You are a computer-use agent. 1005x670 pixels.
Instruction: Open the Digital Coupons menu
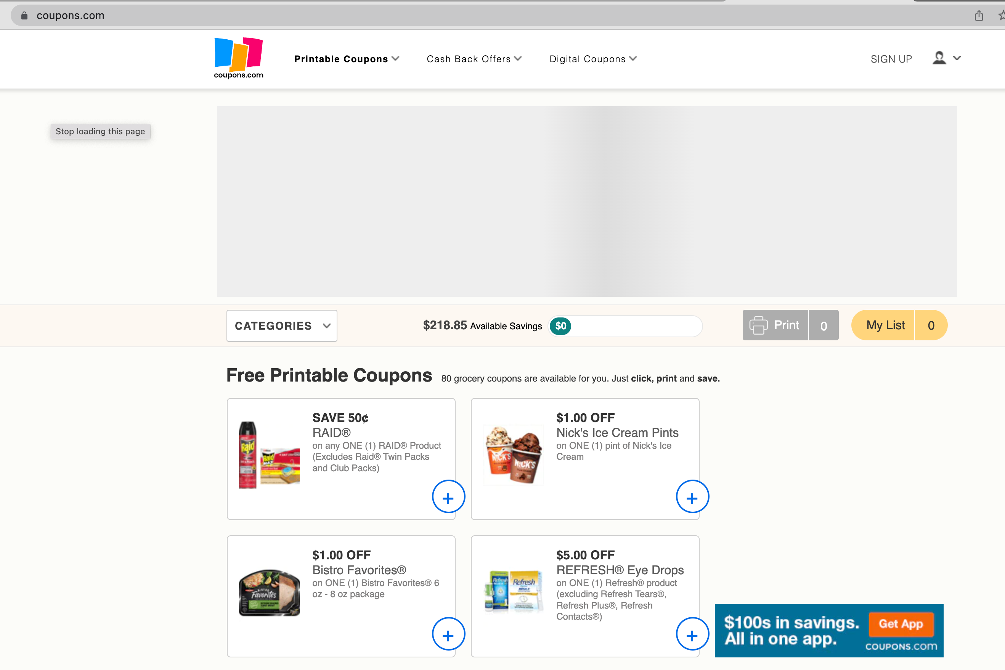[592, 59]
